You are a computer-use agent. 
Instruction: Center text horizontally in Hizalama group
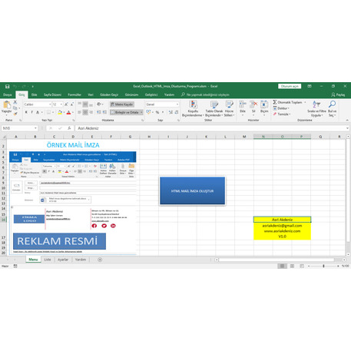(85, 112)
